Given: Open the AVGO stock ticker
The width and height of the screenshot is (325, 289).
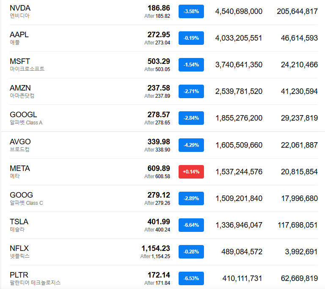Looking at the screenshot, I should (20, 142).
